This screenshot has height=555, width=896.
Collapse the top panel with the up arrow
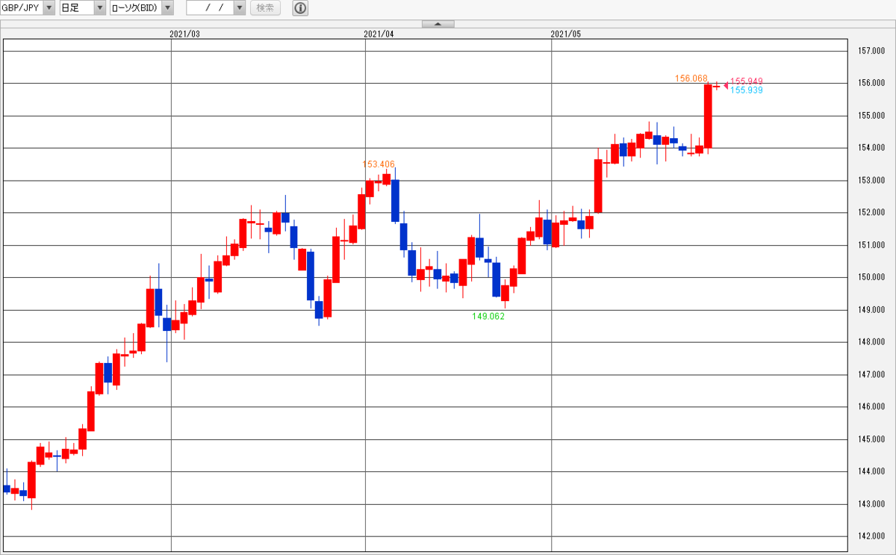point(438,24)
